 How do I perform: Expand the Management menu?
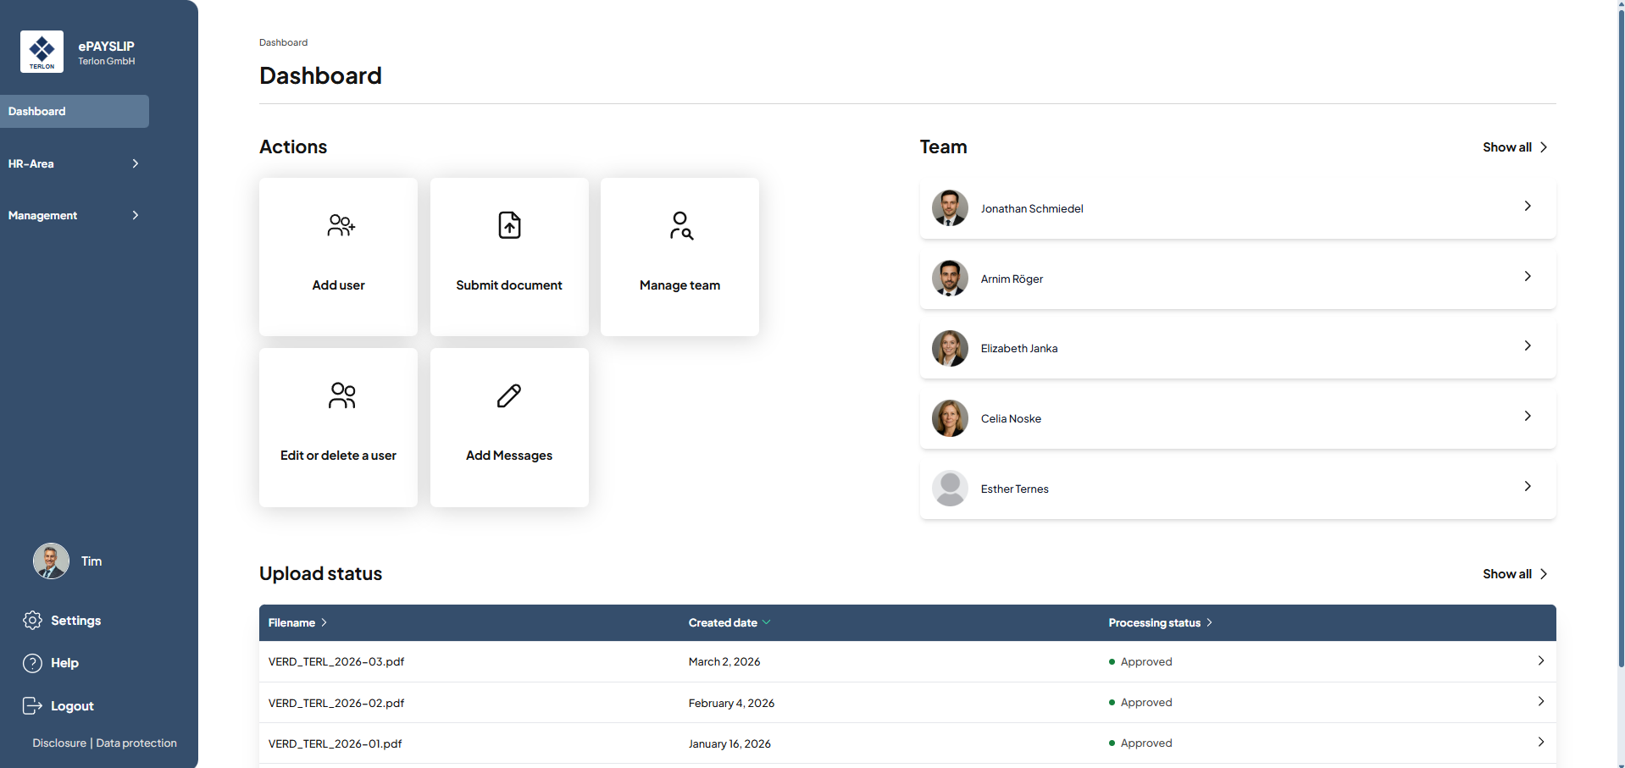click(74, 215)
